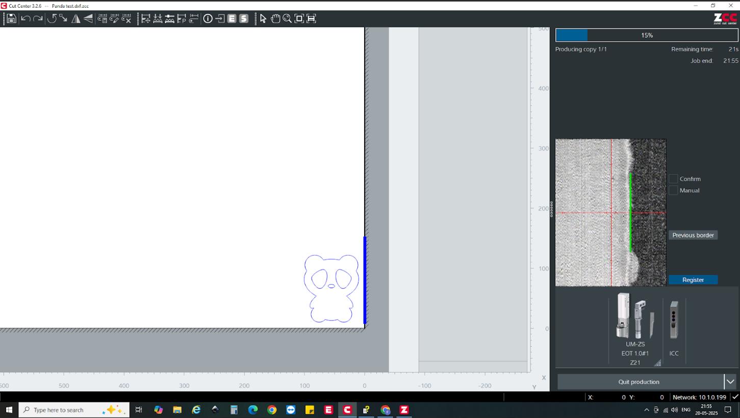Open TeamViewer from the taskbar

click(291, 410)
